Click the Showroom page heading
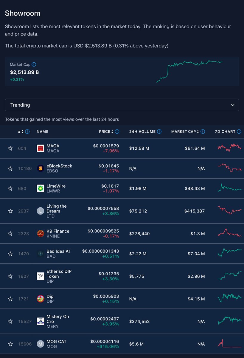 coord(23,13)
